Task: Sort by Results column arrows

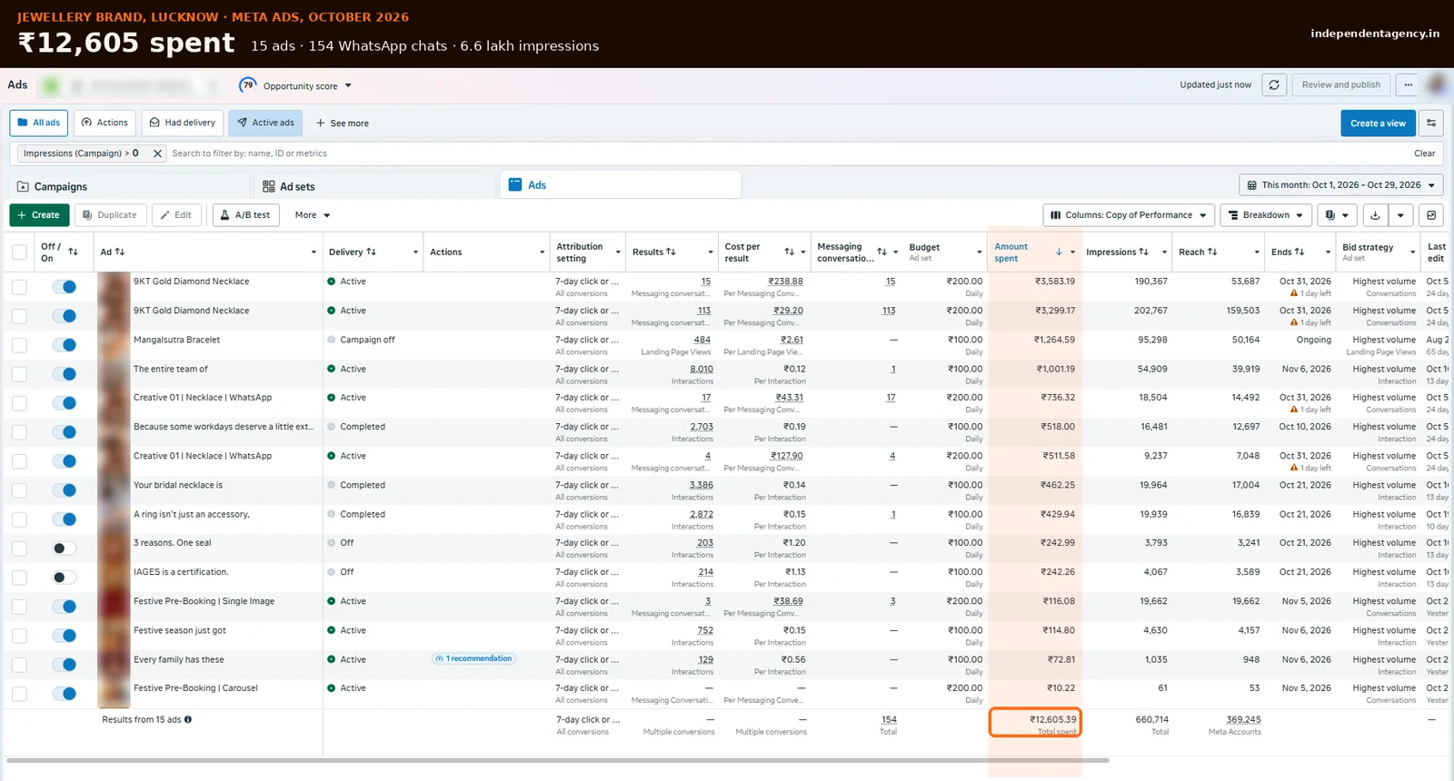Action: point(671,252)
